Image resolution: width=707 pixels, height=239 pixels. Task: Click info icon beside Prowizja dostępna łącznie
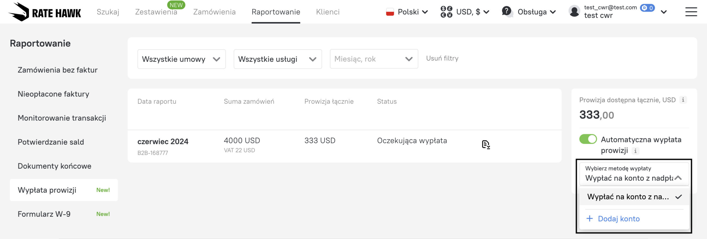[683, 100]
